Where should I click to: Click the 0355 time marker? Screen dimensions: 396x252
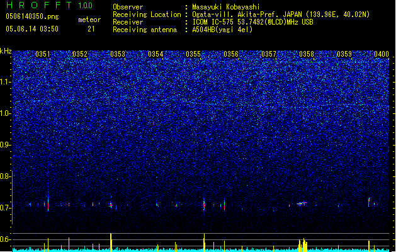(x=193, y=54)
